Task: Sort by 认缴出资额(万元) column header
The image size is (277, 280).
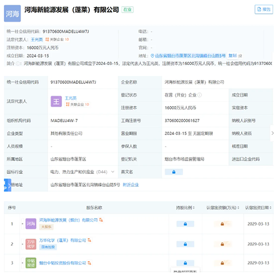Action: pos(223,208)
